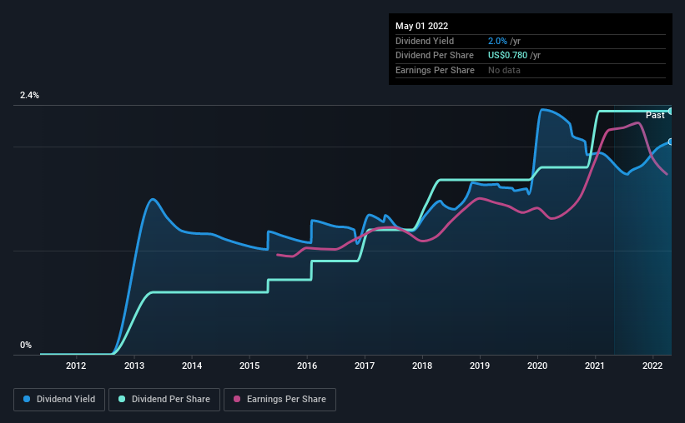Click the 2020 x-axis year label
The height and width of the screenshot is (423, 685).
[x=537, y=366]
